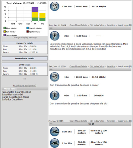Click the green bike bar for 1/5 week
The image size is (133, 148).
tap(35, 19)
